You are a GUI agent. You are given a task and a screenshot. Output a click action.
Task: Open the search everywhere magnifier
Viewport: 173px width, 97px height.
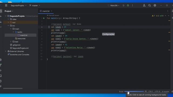tap(149, 5)
